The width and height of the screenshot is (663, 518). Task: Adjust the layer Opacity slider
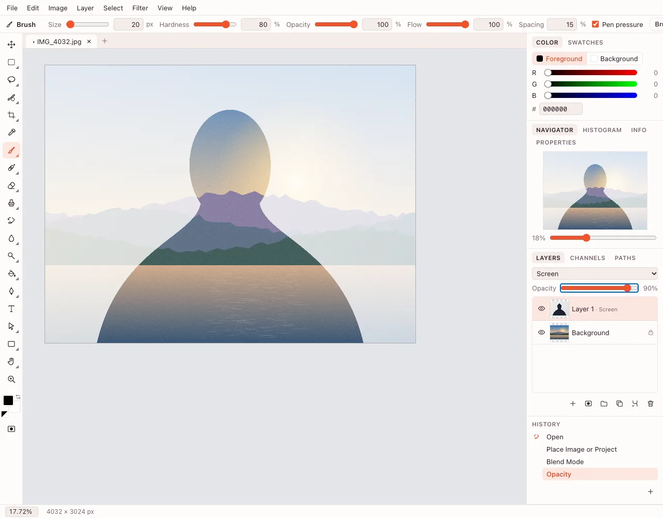pyautogui.click(x=599, y=288)
